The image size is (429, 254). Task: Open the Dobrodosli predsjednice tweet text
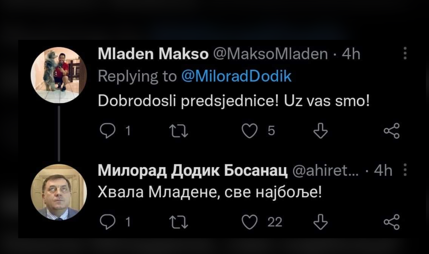tap(233, 101)
